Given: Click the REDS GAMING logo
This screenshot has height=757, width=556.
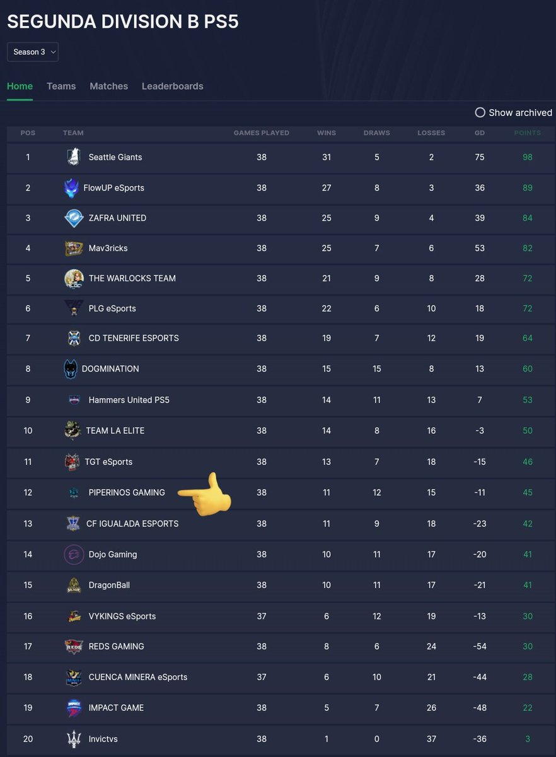Looking at the screenshot, I should [74, 646].
